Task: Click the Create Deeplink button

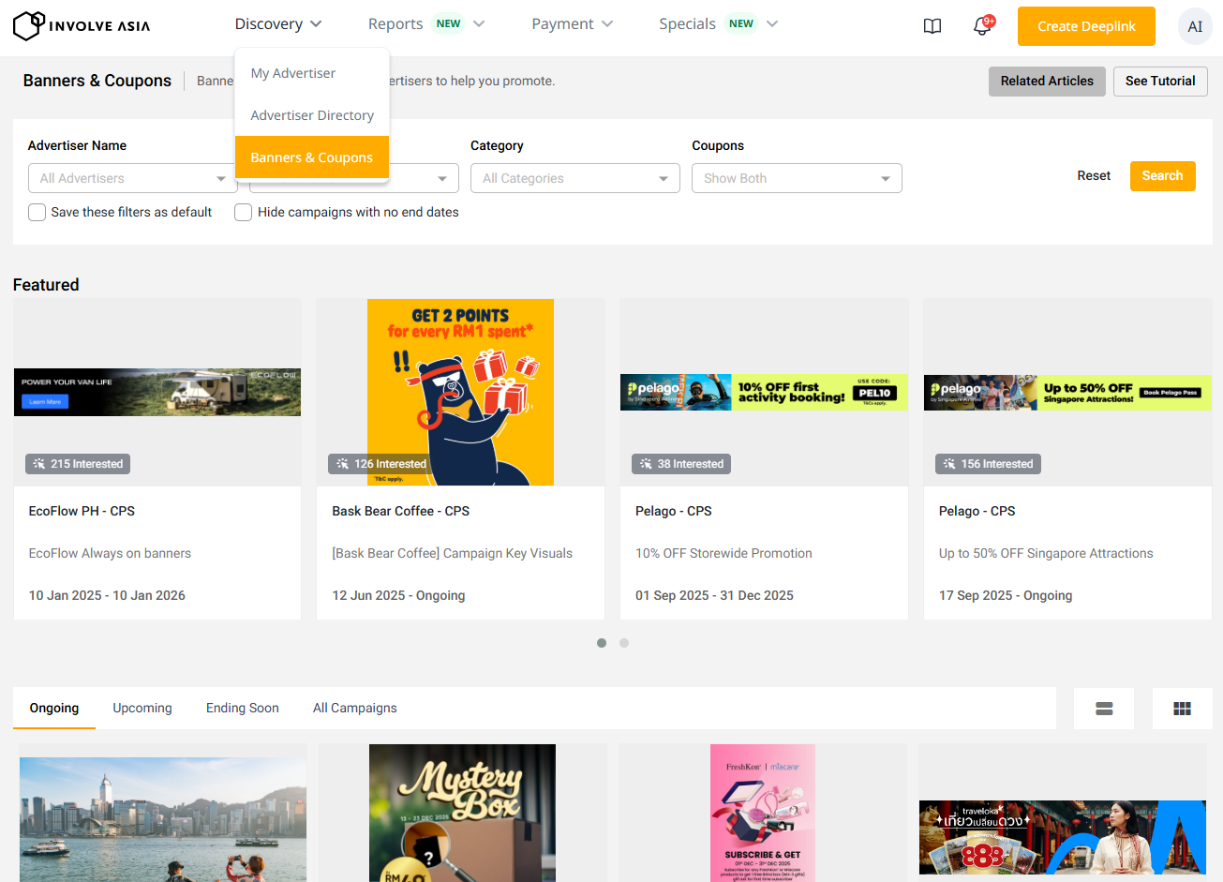Action: point(1085,26)
